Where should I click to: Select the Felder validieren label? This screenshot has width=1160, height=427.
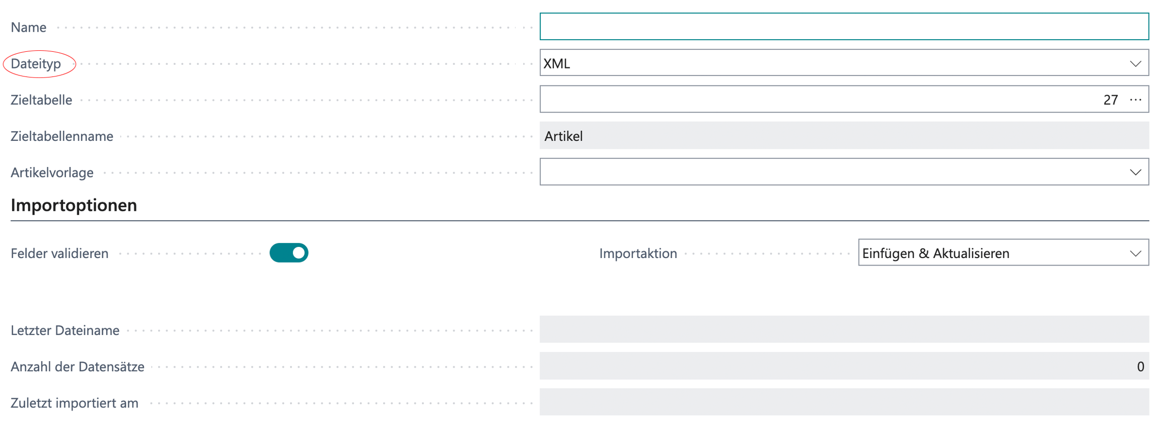point(59,253)
